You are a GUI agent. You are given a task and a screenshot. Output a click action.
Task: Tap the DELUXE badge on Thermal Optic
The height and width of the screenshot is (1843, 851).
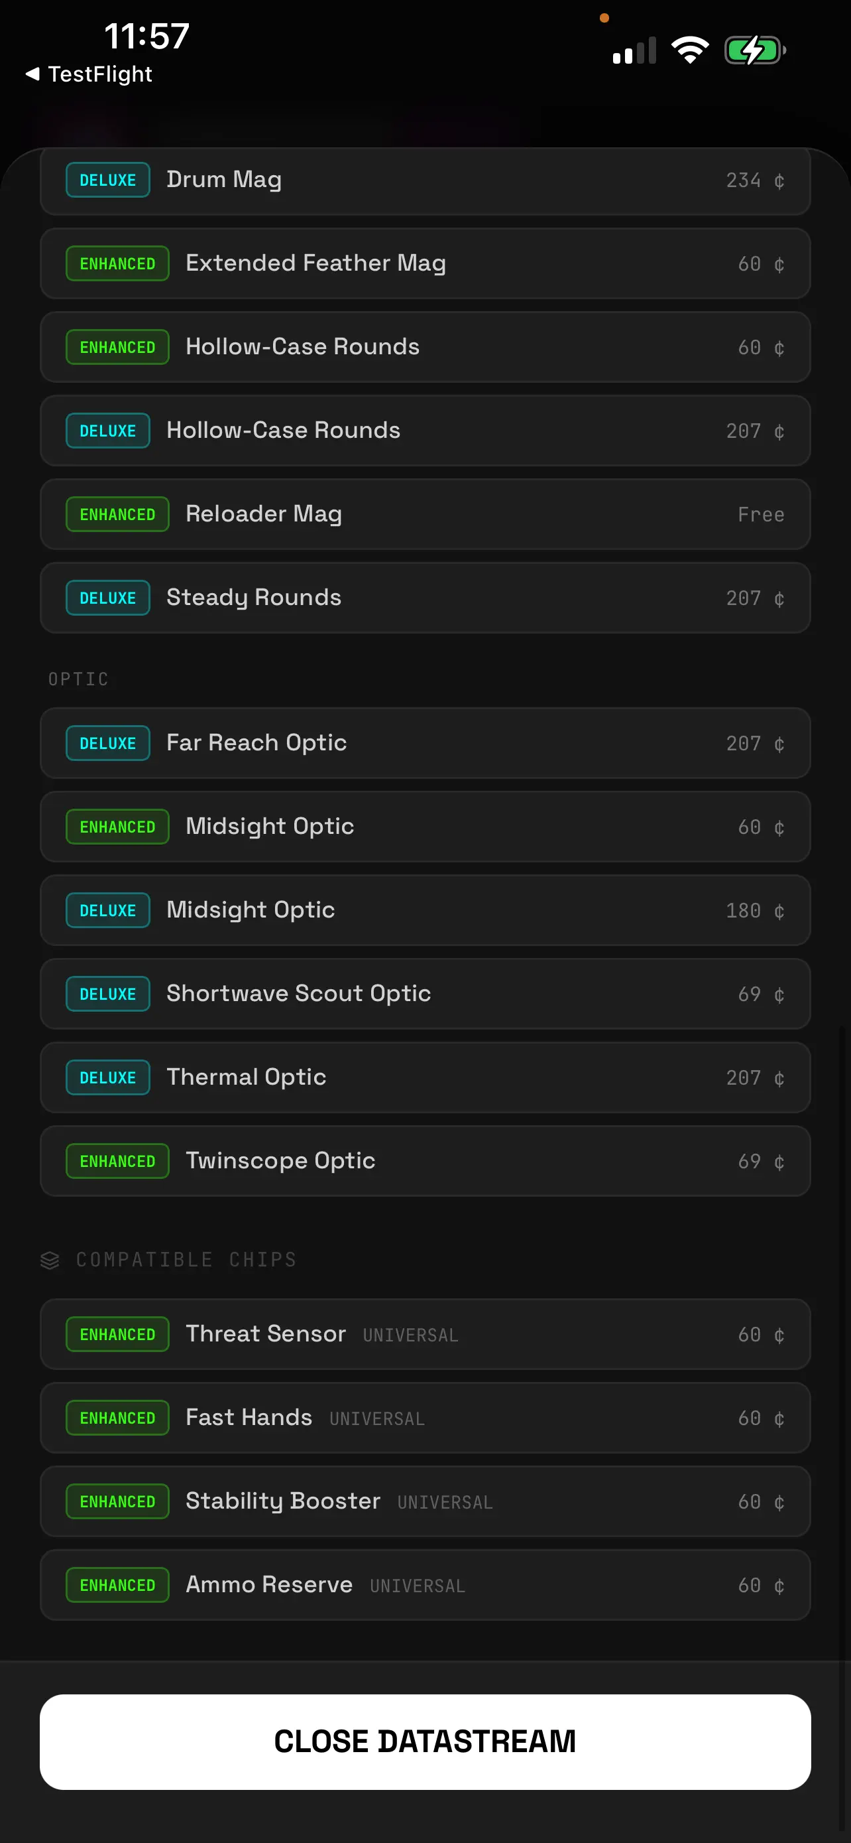[x=108, y=1077]
